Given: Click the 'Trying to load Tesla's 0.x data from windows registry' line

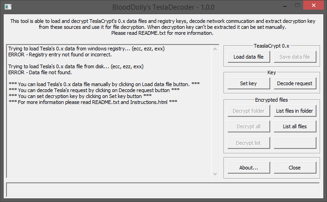Looking at the screenshot, I should click(87, 49).
